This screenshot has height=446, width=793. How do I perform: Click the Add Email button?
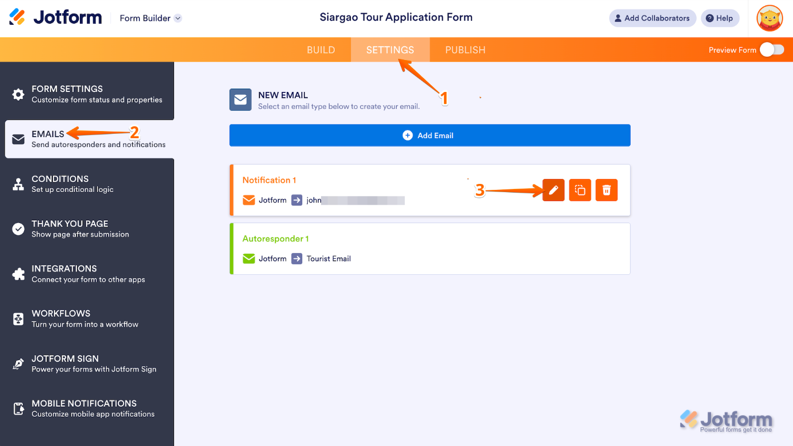click(x=430, y=135)
